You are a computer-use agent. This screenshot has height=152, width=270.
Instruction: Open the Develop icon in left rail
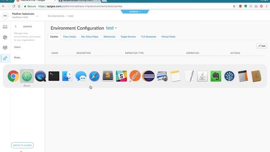[5, 27]
